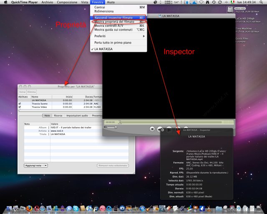Click the menu bar clock lun 14:49:34
This screenshot has width=267, height=214.
tap(246, 2)
